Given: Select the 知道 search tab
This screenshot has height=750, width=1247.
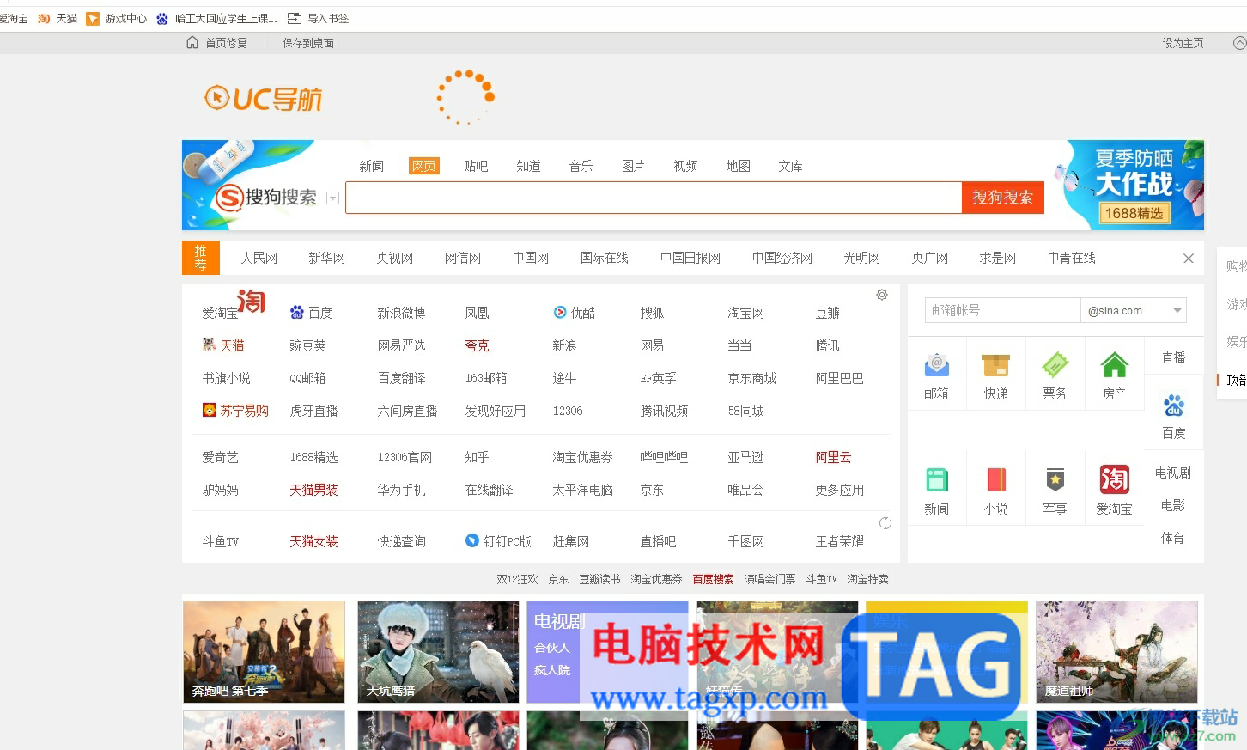Looking at the screenshot, I should click(x=528, y=166).
